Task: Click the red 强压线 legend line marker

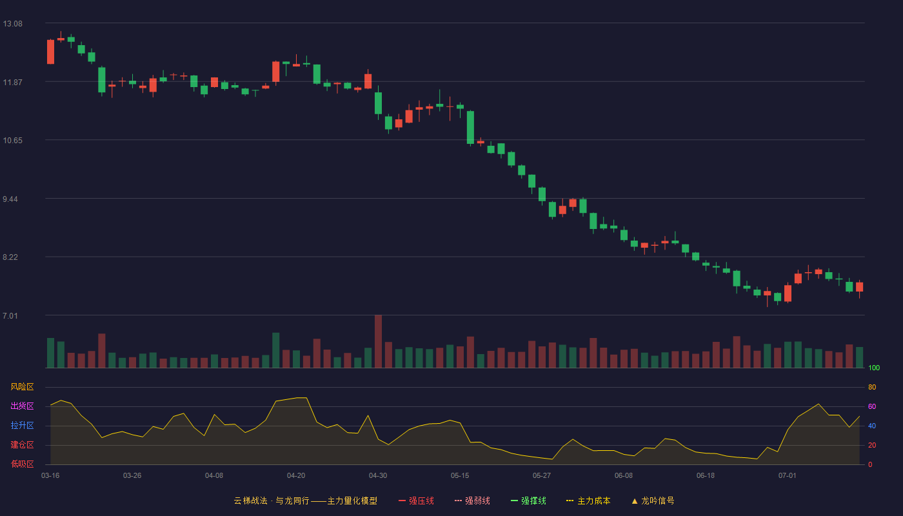Action: point(402,501)
